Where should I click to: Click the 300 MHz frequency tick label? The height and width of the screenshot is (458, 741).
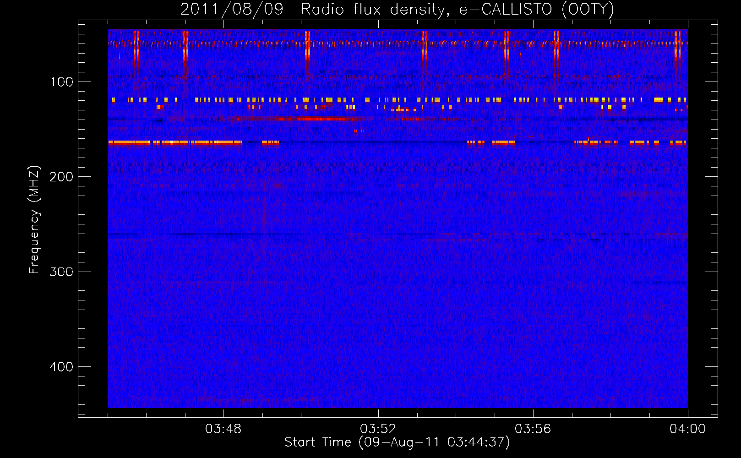61,272
